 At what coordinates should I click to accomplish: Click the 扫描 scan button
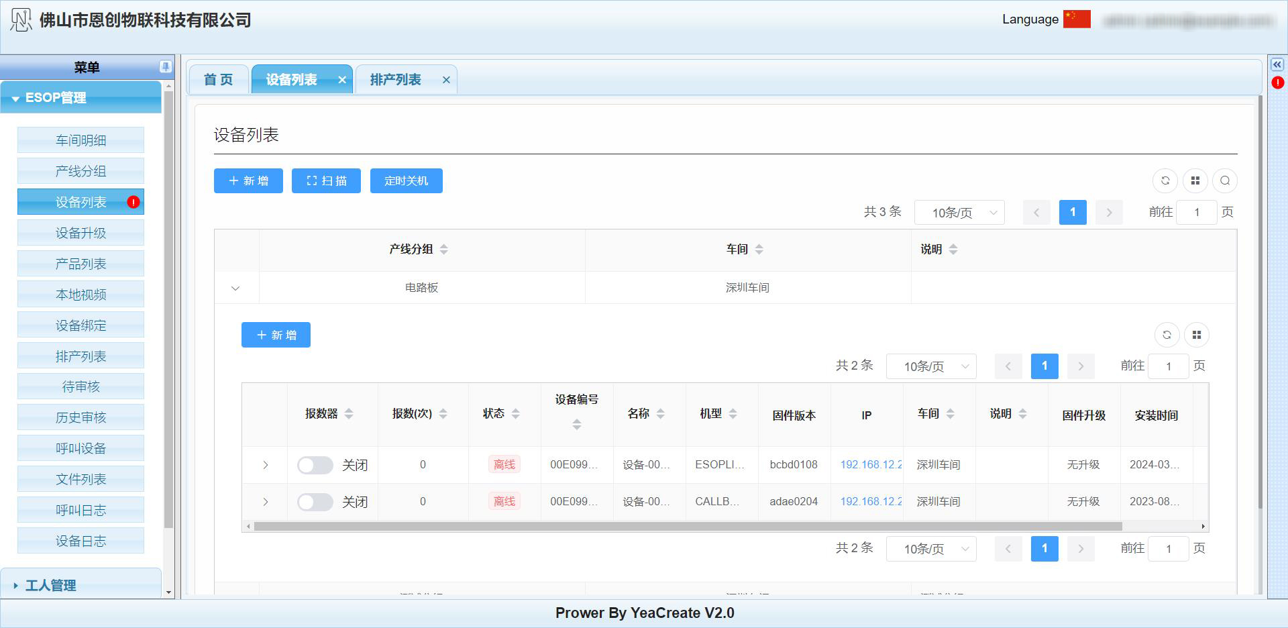click(326, 180)
